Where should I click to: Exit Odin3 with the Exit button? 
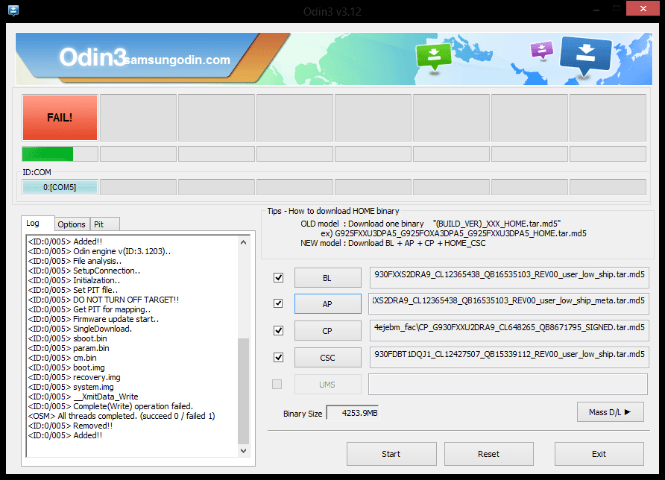(x=599, y=454)
